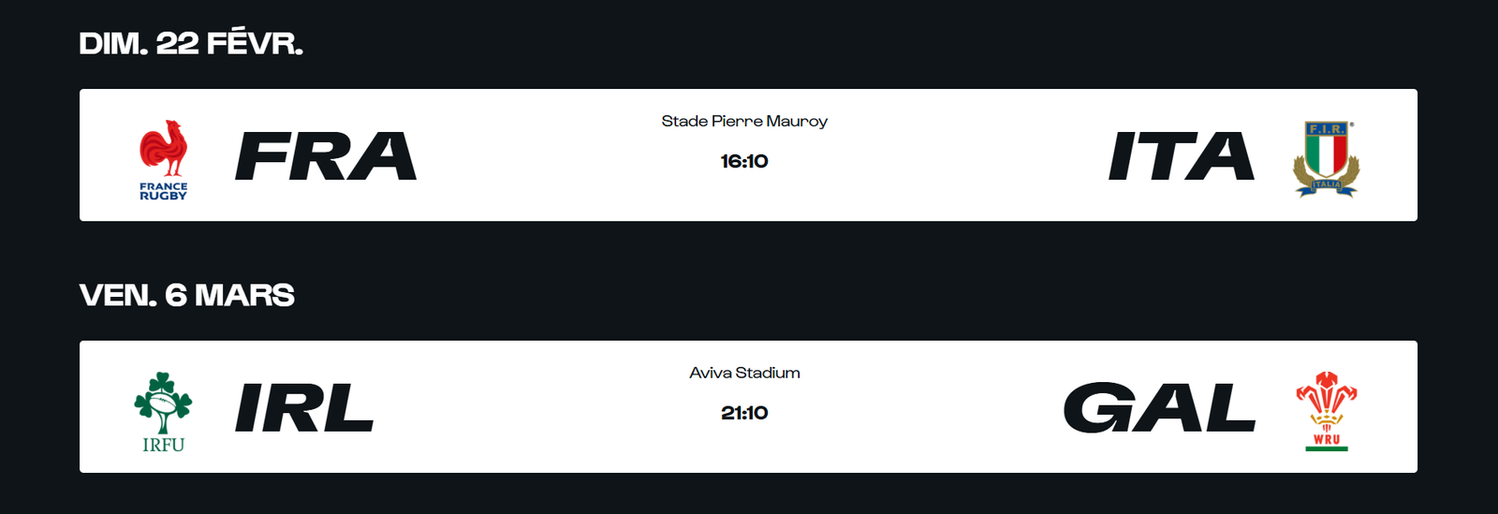This screenshot has height=514, width=1498.
Task: Click the VEN. 6 MARS date heading
Action: [187, 295]
